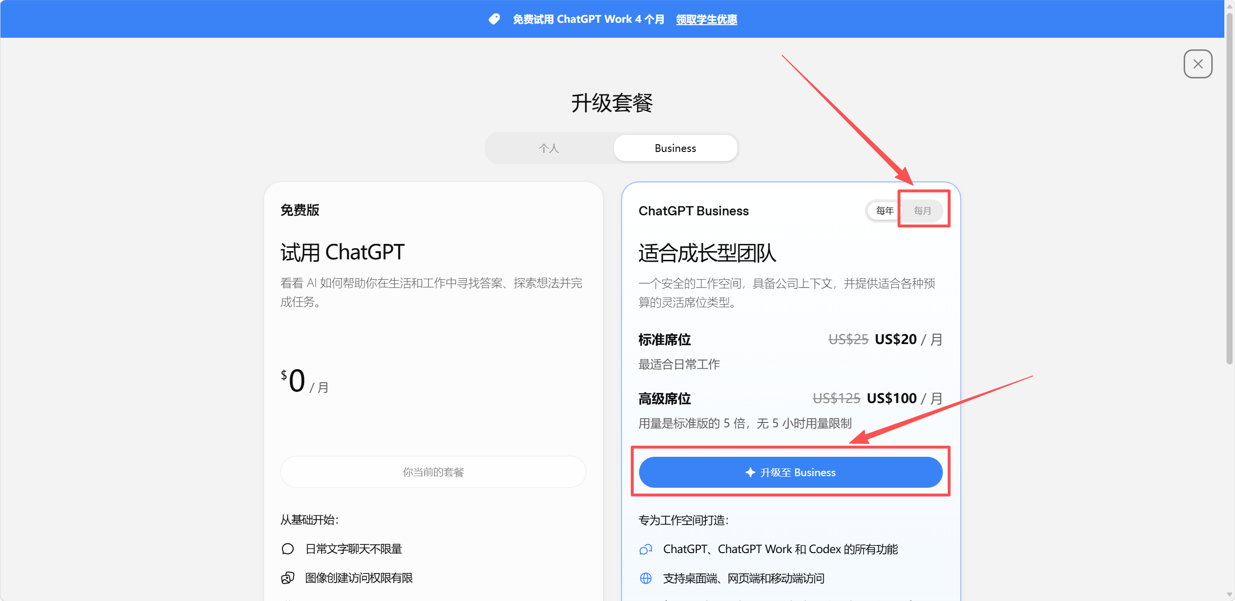Click the 图像创建访问权限有限 feature text
The width and height of the screenshot is (1235, 601).
(359, 578)
